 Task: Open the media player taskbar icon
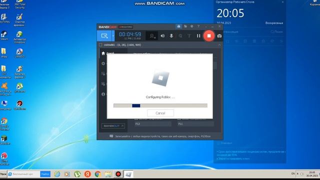click(x=66, y=174)
